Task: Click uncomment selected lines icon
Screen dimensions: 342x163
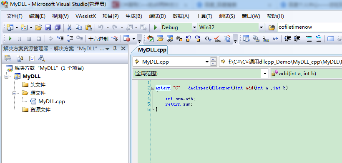Action: pyautogui.click(x=319, y=39)
